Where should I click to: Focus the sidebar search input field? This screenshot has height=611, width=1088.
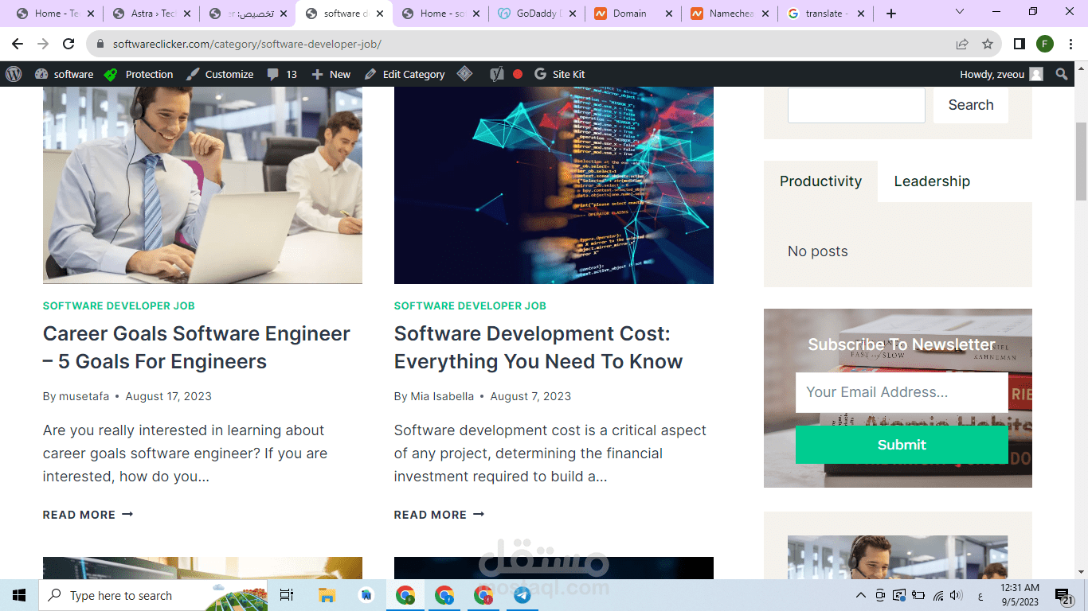pos(856,105)
